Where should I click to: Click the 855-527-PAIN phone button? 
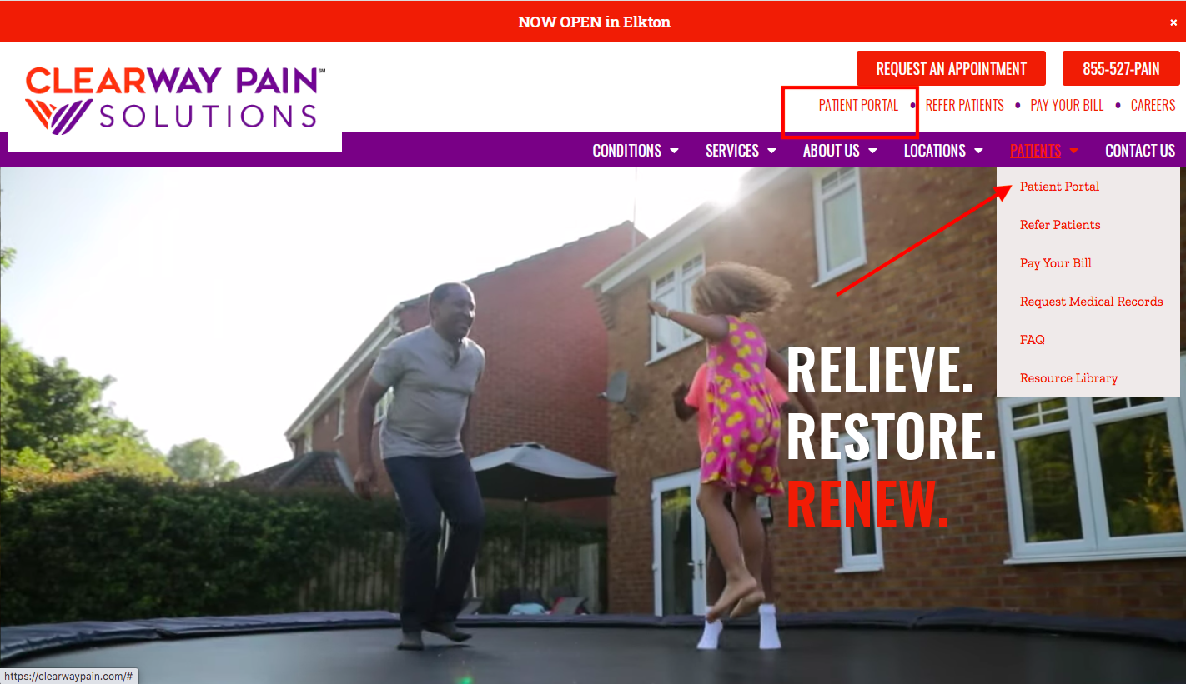[1121, 68]
